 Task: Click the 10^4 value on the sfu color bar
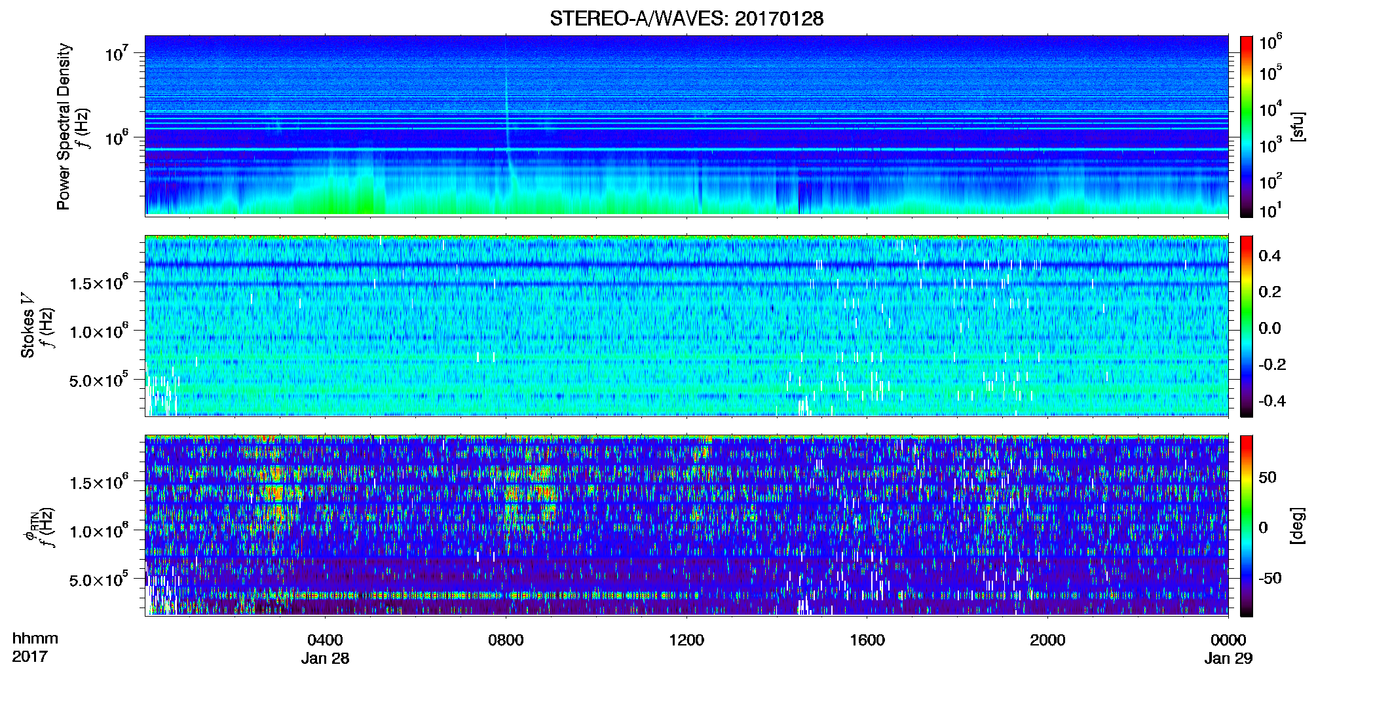[1270, 109]
